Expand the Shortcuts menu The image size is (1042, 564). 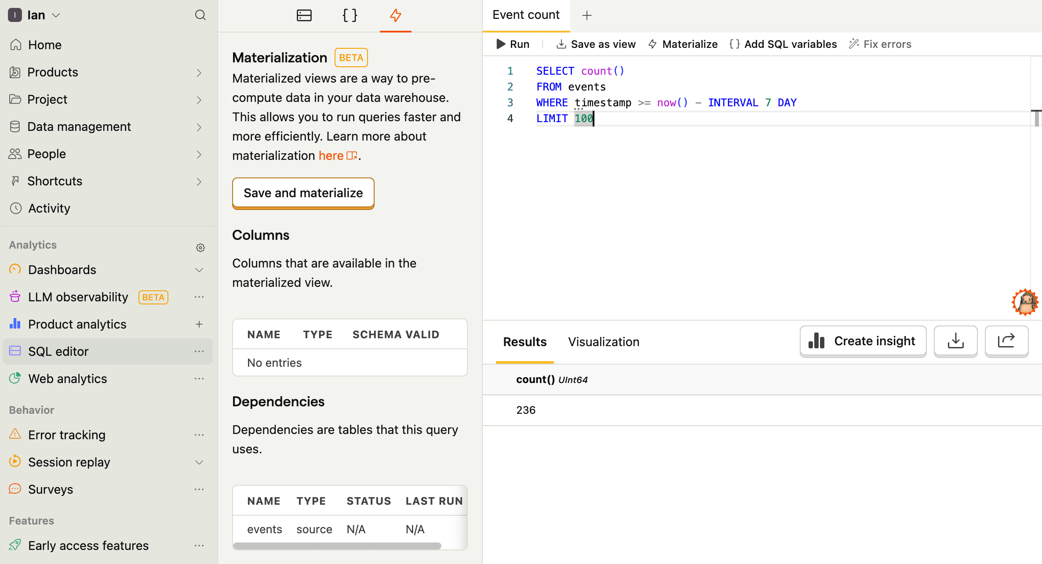tap(199, 181)
